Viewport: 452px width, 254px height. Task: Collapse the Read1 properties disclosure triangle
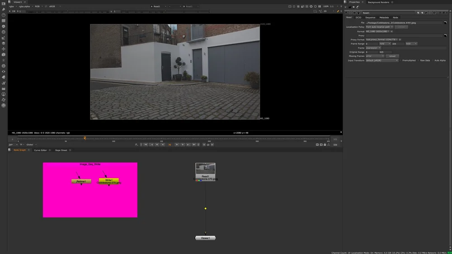coord(346,13)
